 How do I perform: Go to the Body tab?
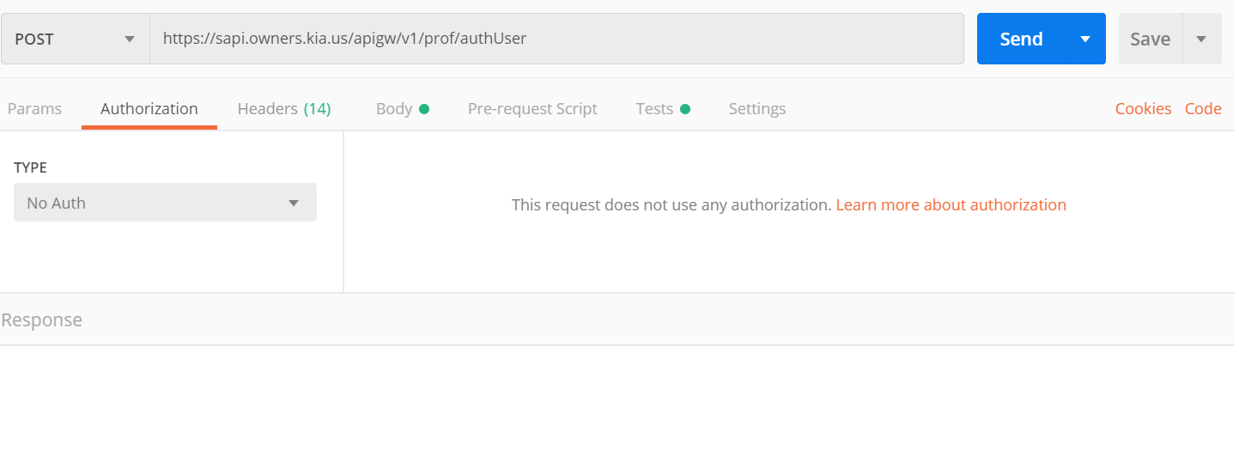394,109
